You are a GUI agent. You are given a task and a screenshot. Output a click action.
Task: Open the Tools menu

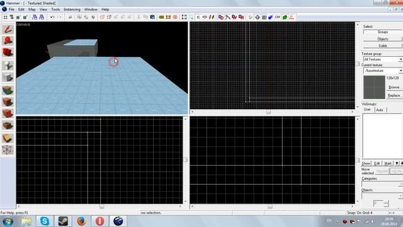pos(55,9)
